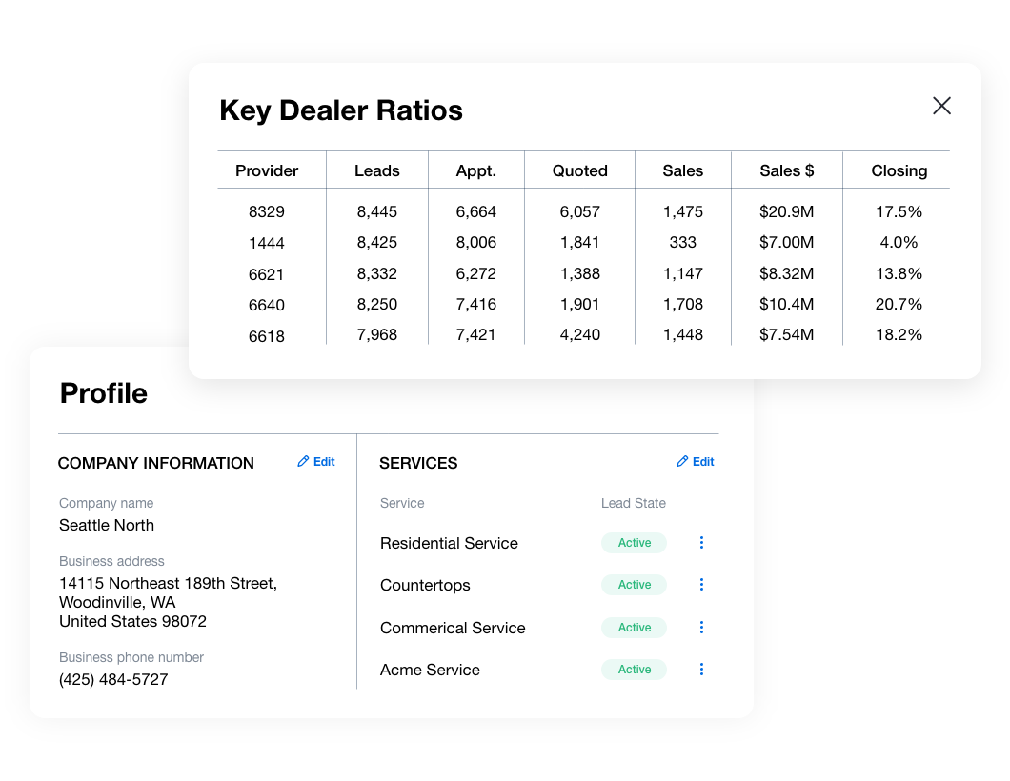
Task: Open options menu for Acme Service
Action: (701, 670)
